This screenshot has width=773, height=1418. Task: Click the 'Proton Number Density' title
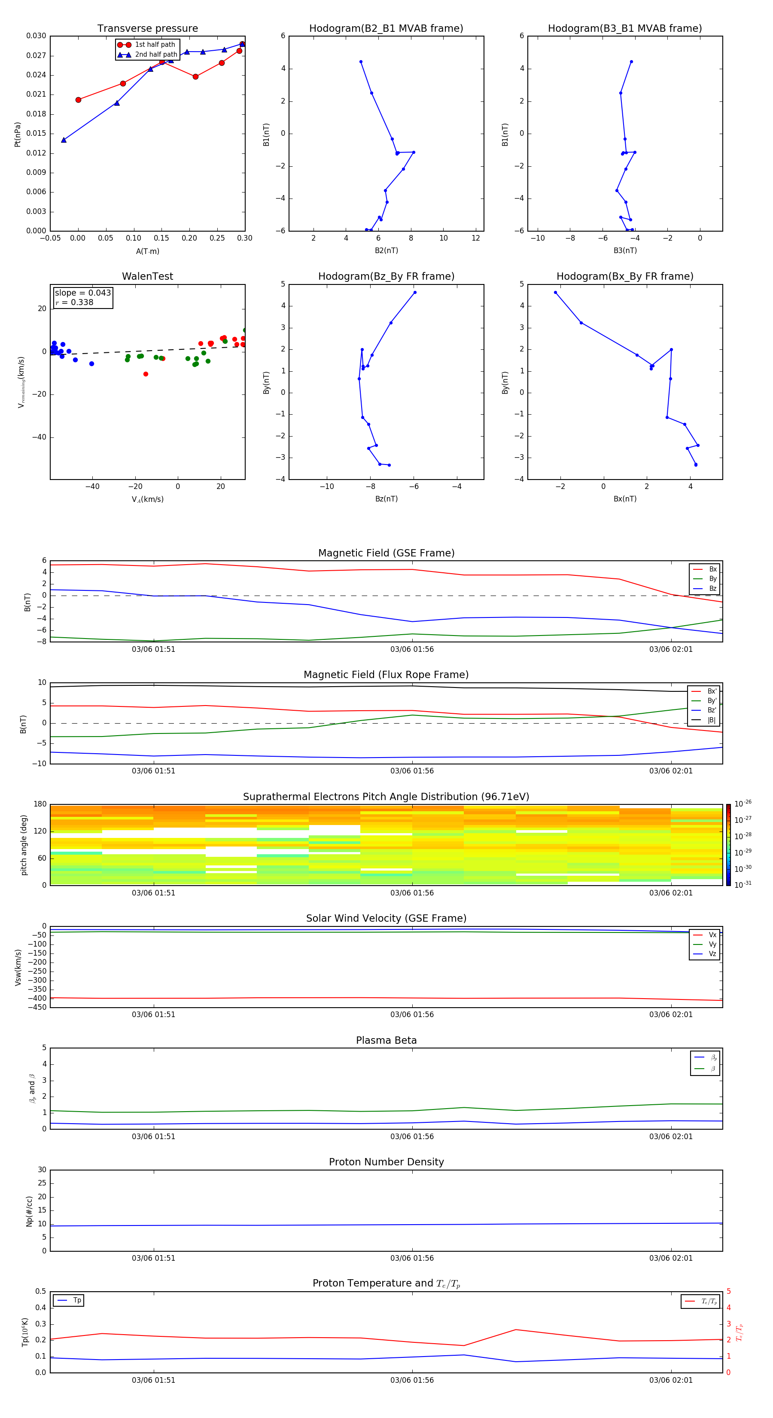pos(386,1162)
